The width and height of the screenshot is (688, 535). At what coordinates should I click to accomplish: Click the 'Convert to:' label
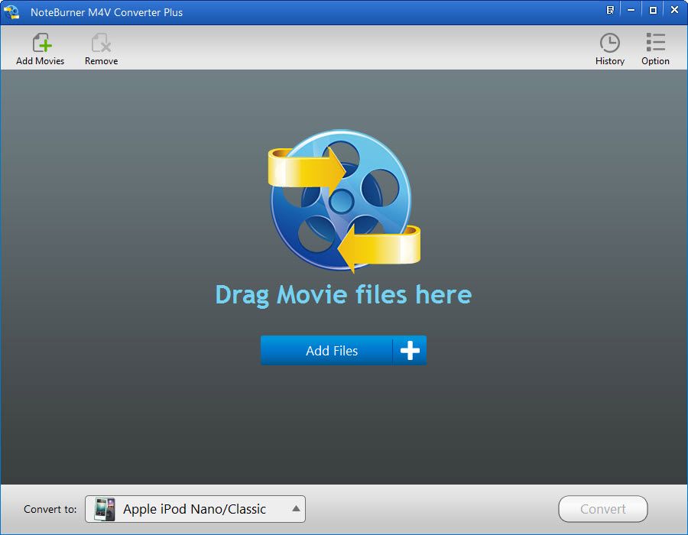[50, 509]
